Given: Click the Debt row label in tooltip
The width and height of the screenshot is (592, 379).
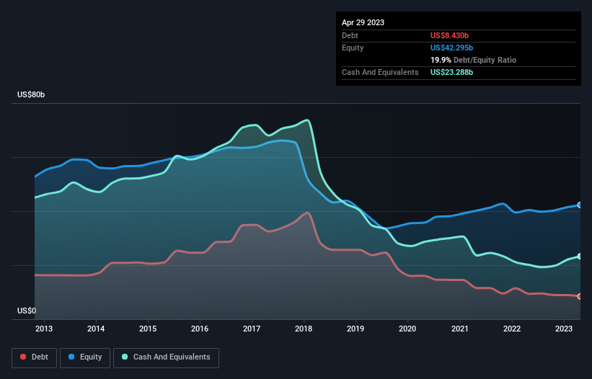Looking at the screenshot, I should point(350,35).
